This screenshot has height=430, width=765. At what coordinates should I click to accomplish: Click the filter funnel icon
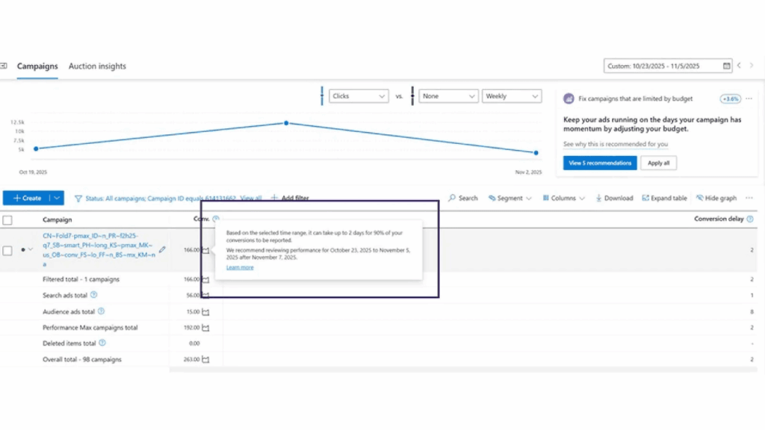tap(78, 199)
